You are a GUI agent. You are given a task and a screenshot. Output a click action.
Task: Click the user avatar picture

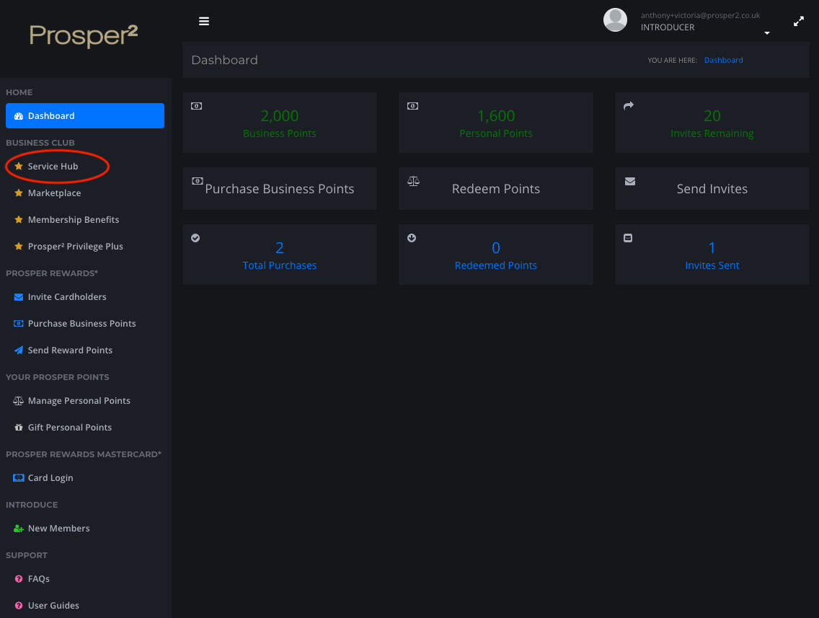click(615, 20)
